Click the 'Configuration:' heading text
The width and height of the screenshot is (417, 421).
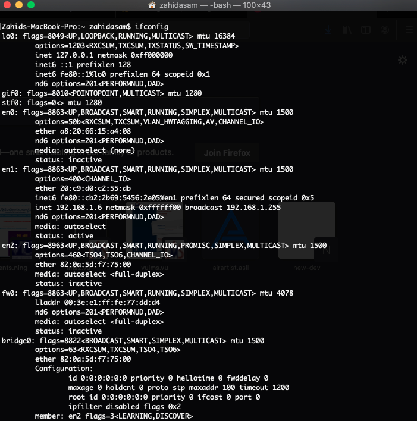(x=64, y=369)
